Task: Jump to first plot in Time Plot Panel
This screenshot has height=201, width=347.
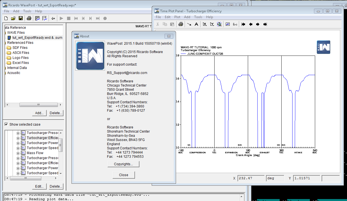Action: (243, 24)
